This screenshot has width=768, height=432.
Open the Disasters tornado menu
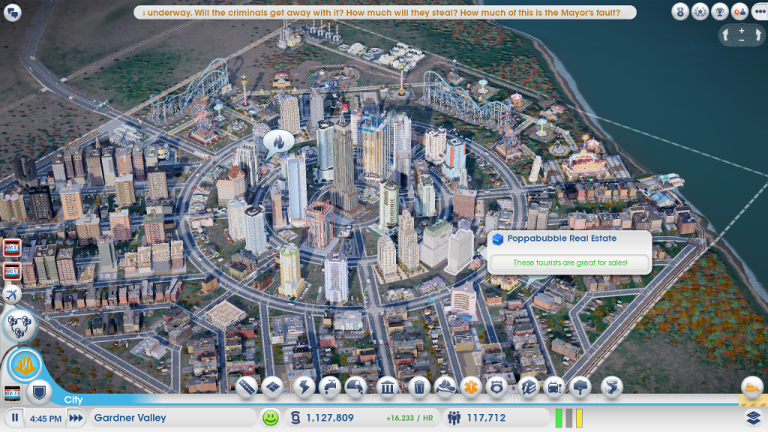(x=612, y=388)
